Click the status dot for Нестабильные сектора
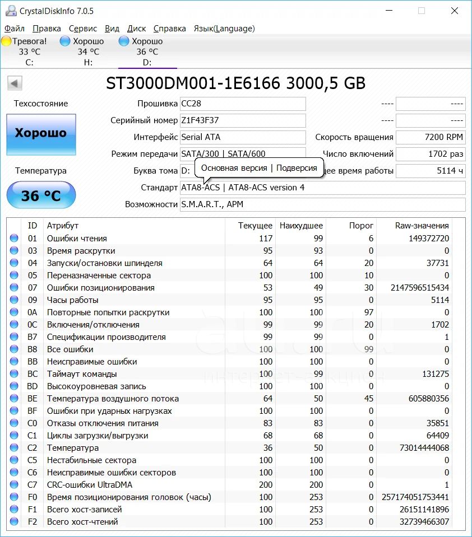Screen dimensions: 472x537 [x=14, y=460]
